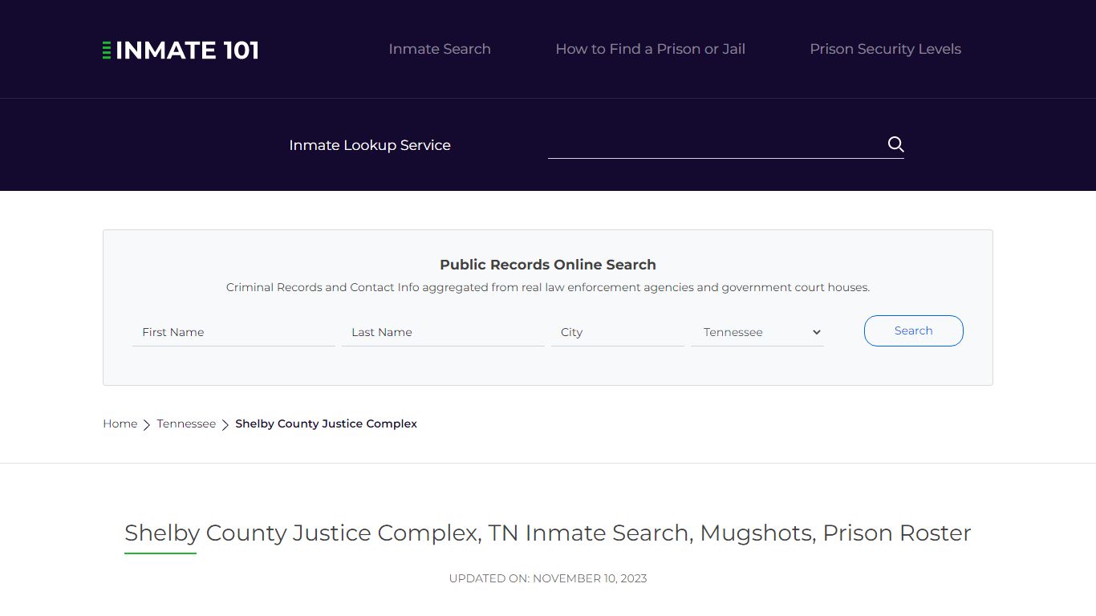This screenshot has height=616, width=1096.
Task: Click inside the Inmate Lookup search bar
Action: 714,145
